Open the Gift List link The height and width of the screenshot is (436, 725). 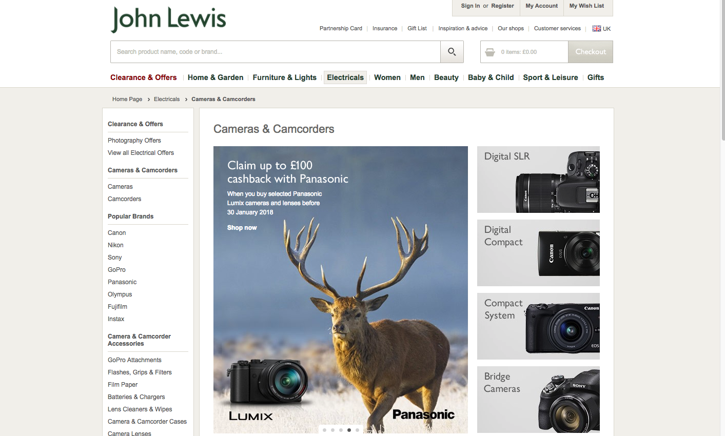(x=417, y=29)
